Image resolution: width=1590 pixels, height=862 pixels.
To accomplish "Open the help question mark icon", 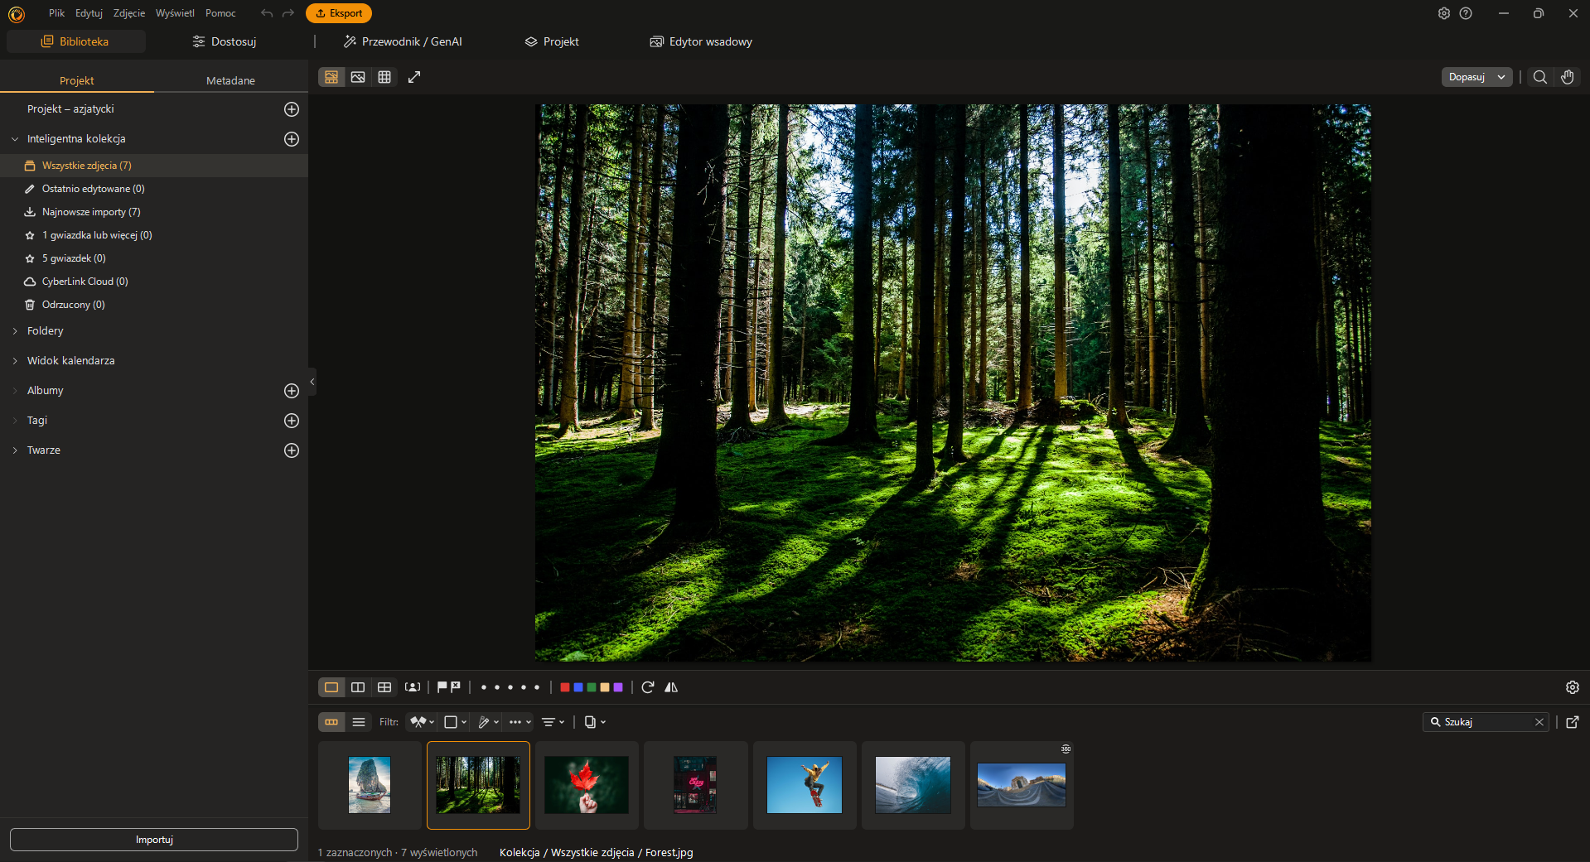I will pyautogui.click(x=1466, y=13).
